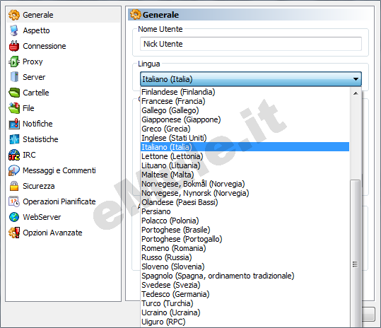
Task: Select the WebServer settings page
Action: point(42,217)
